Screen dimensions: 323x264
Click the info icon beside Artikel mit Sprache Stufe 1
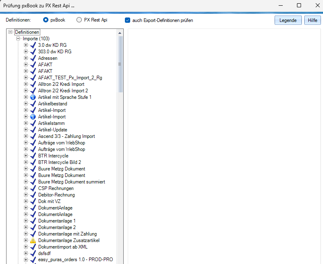click(33, 97)
